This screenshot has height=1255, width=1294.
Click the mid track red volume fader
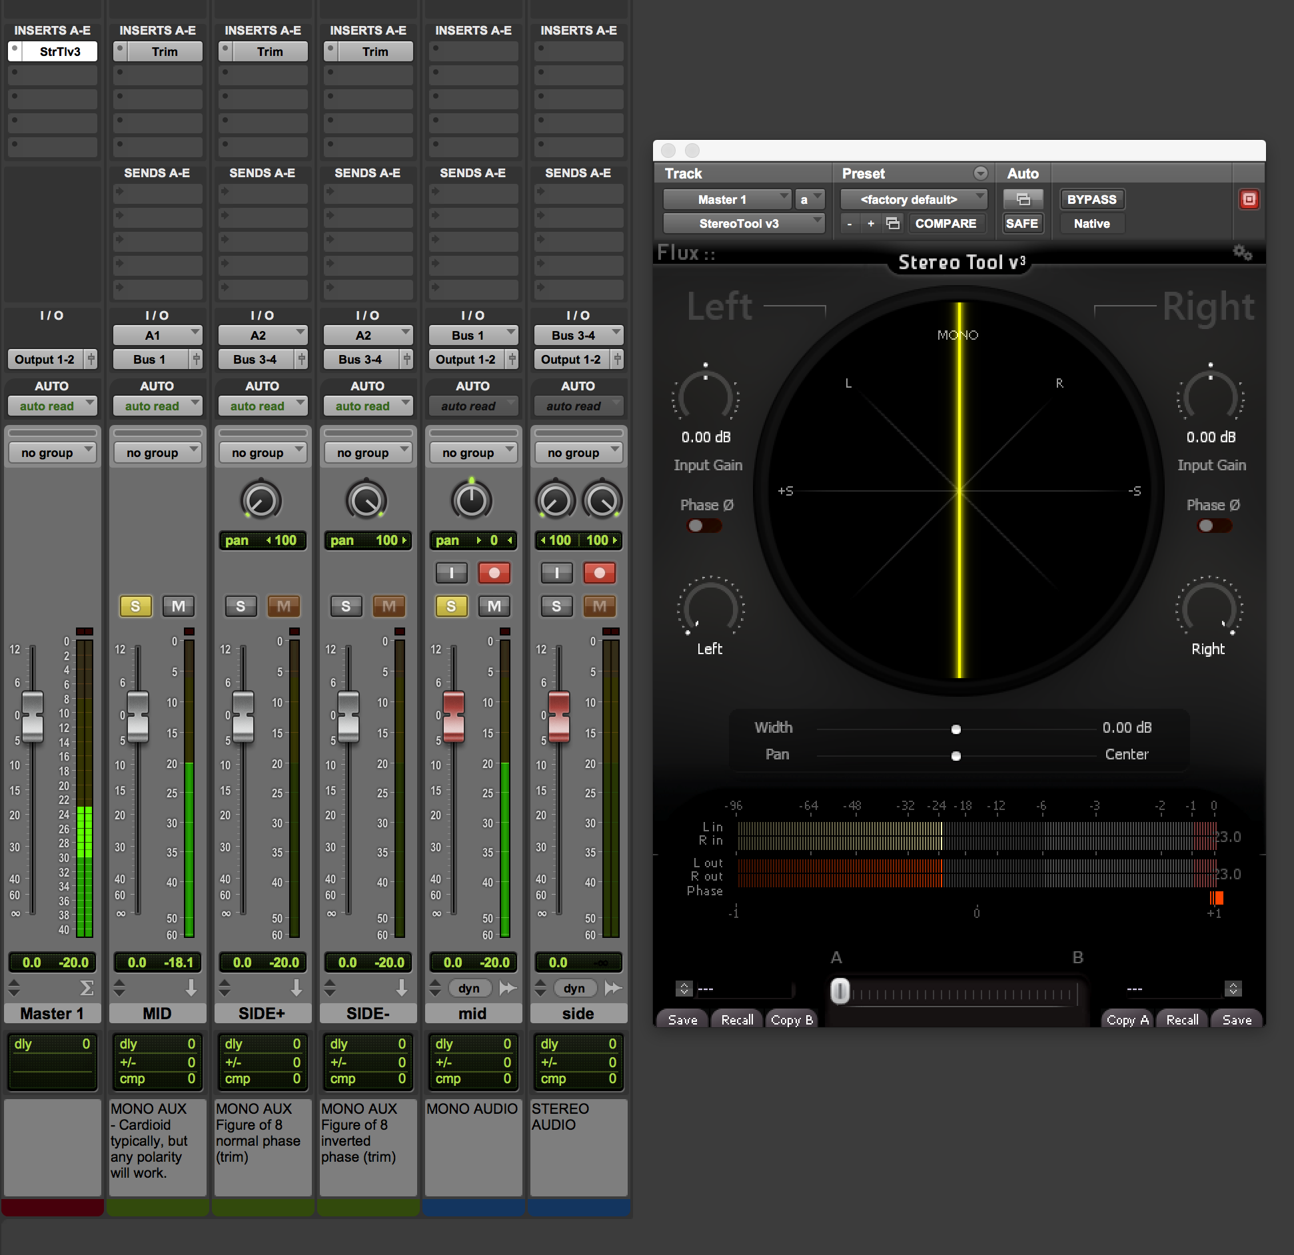pos(454,717)
